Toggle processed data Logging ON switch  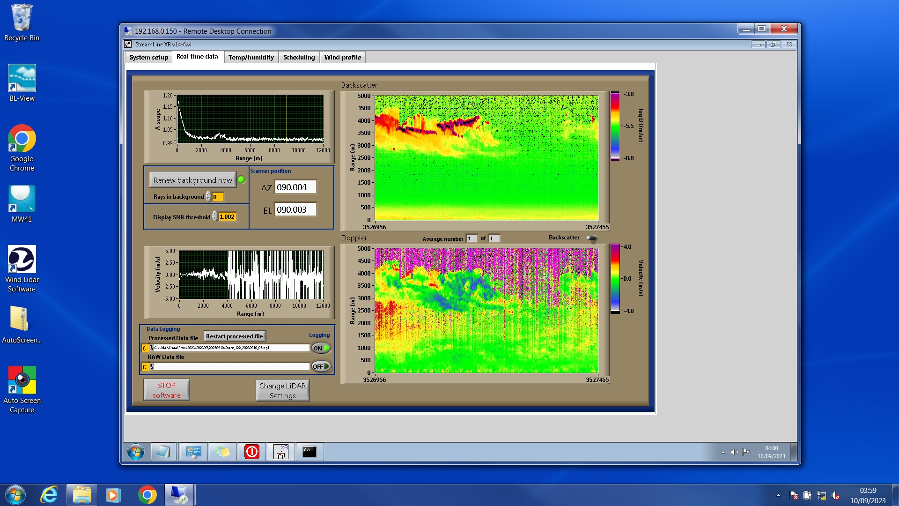(x=321, y=348)
